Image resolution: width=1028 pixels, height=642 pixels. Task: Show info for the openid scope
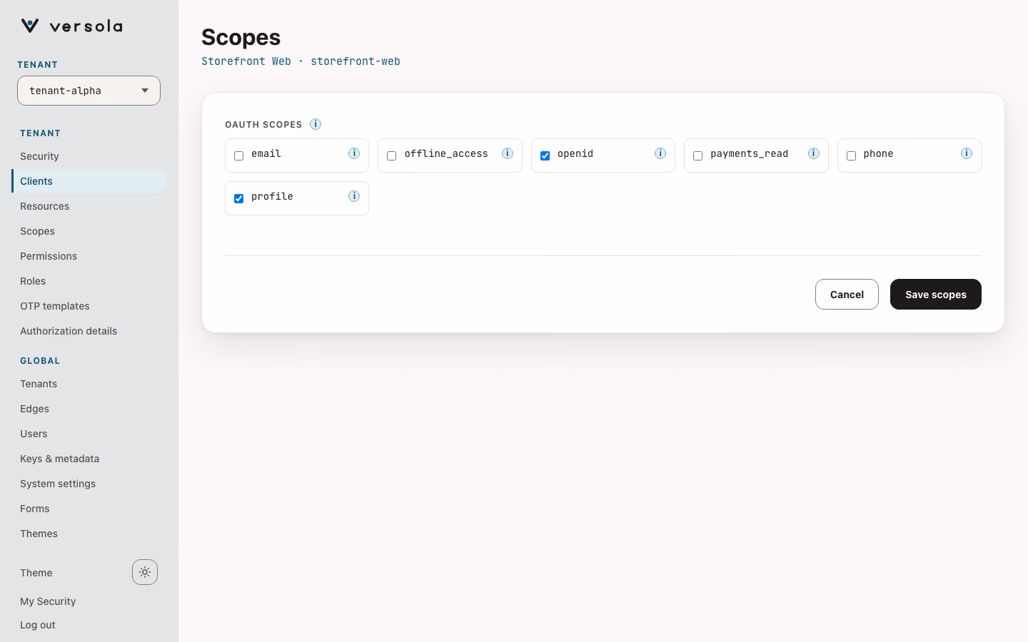pos(660,153)
